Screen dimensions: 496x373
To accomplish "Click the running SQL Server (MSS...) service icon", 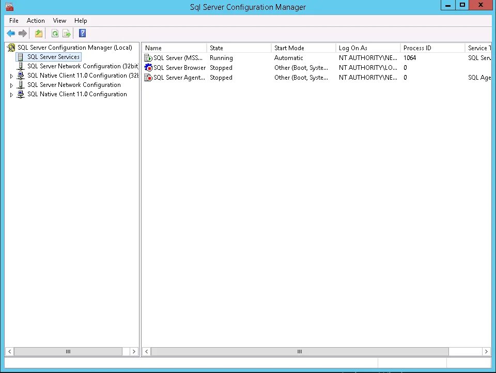I will coord(148,58).
